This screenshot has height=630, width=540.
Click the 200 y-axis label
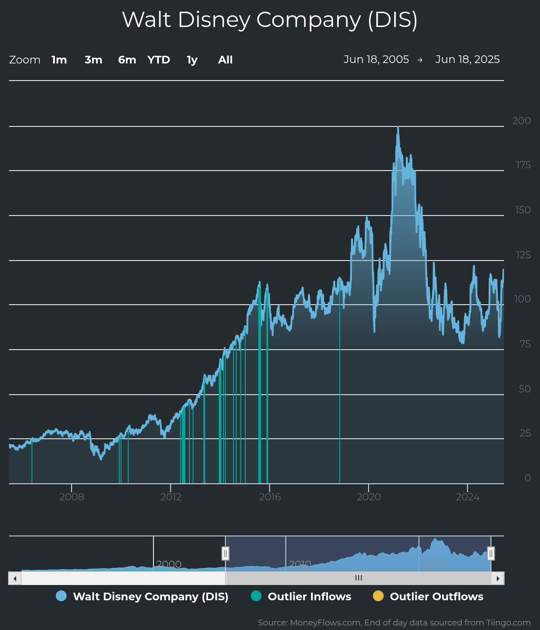[522, 121]
